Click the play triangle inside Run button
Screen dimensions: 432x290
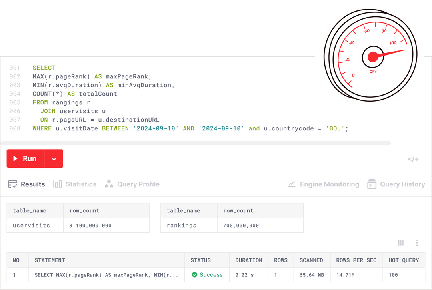15,158
